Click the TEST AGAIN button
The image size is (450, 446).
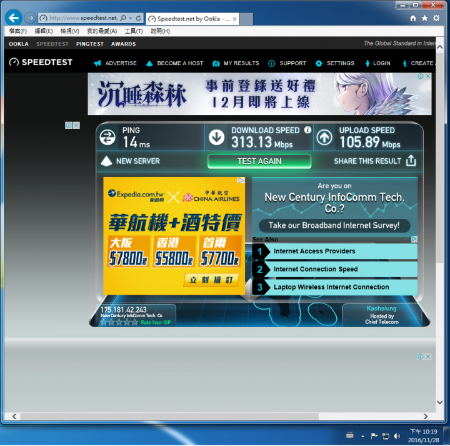[259, 161]
